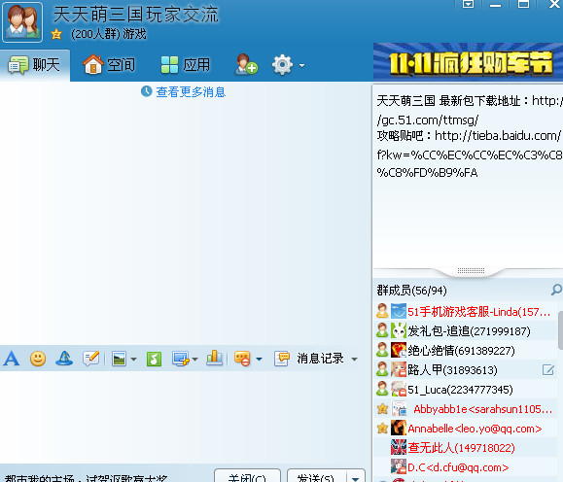
Task: Click the avatar of 绝心绝情
Action: pos(399,350)
